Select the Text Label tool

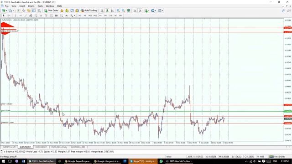click(46, 15)
